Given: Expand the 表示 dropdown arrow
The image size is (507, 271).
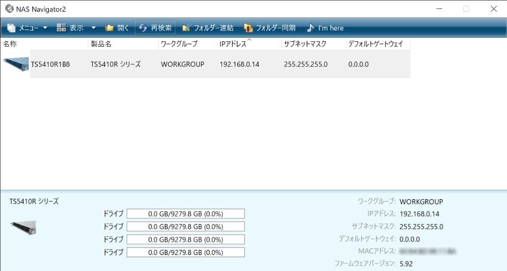Looking at the screenshot, I should point(93,28).
